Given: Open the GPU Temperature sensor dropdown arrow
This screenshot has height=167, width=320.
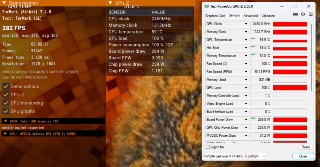Looking at the screenshot, I should pos(246,40).
